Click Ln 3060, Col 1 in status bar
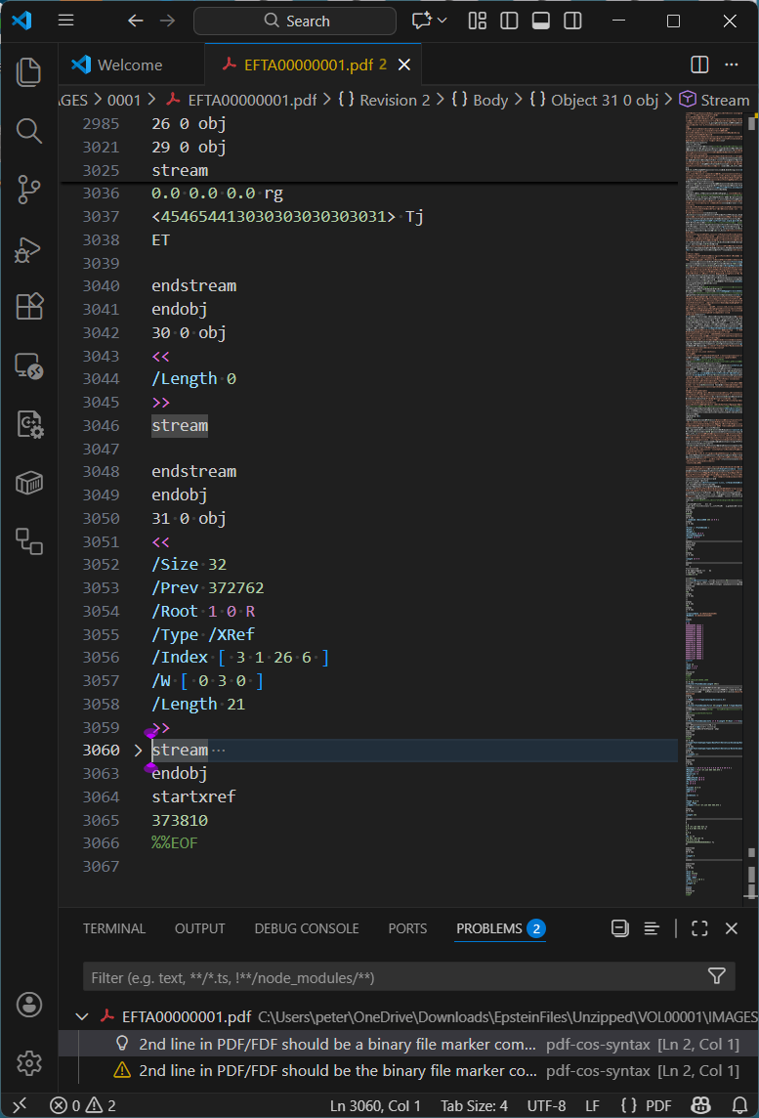The height and width of the screenshot is (1118, 759). [375, 1106]
